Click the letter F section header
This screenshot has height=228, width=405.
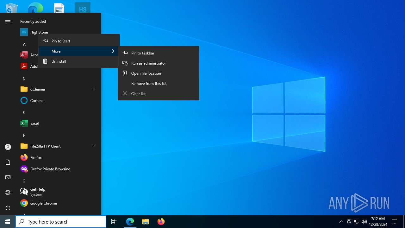point(24,135)
